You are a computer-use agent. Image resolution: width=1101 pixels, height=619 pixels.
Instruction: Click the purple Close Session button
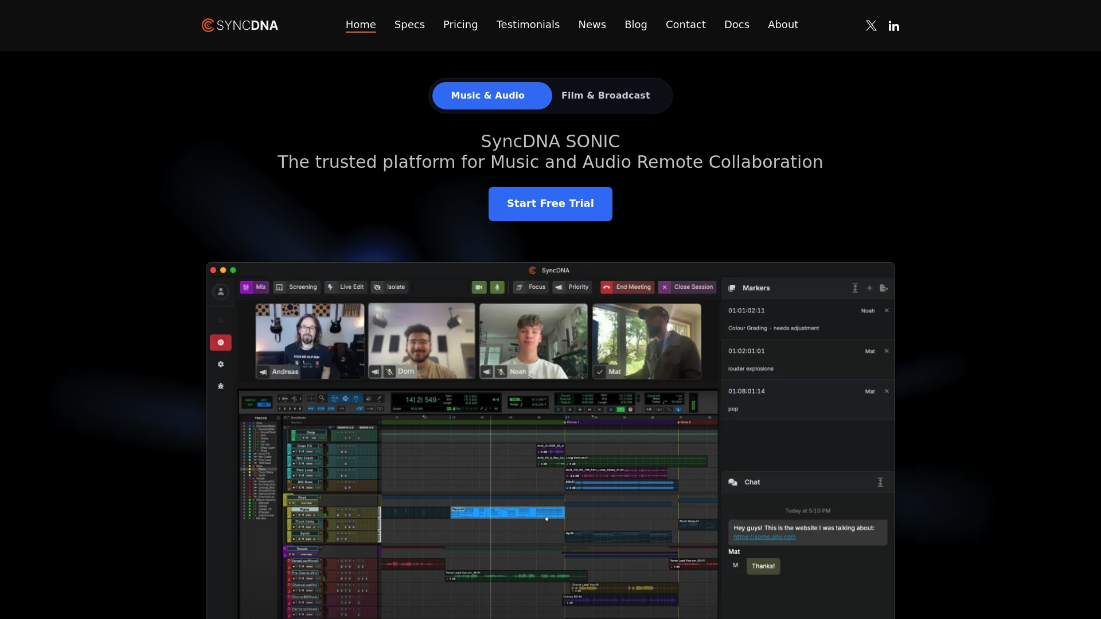(x=687, y=287)
